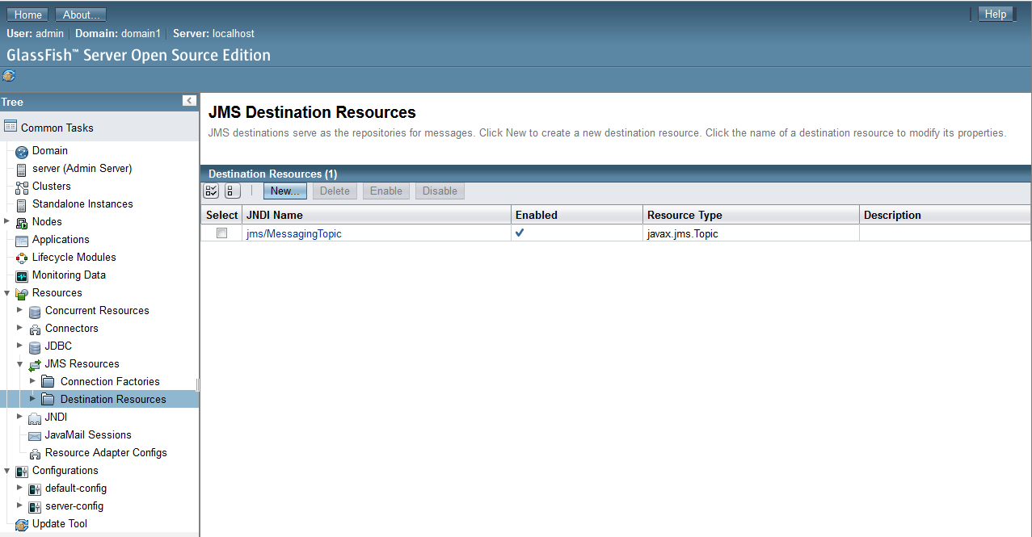
Task: Click the Standalone Instances icon
Action: 22,205
